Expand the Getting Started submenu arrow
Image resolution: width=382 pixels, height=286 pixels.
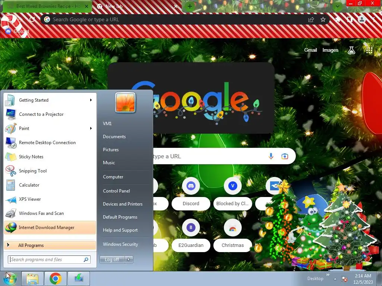[x=91, y=100]
